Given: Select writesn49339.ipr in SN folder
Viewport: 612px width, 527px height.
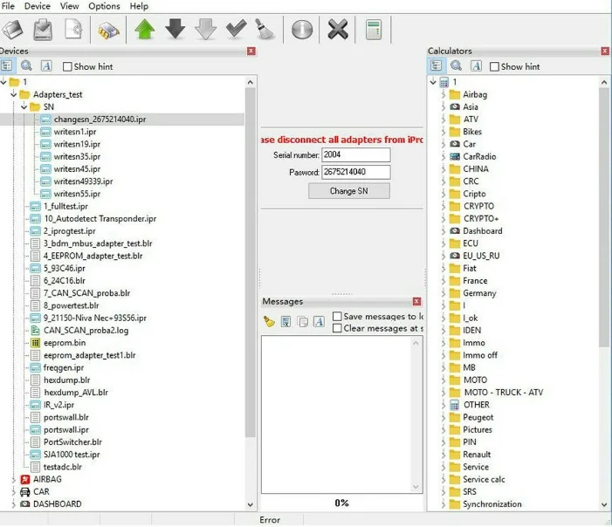Looking at the screenshot, I should [x=83, y=181].
